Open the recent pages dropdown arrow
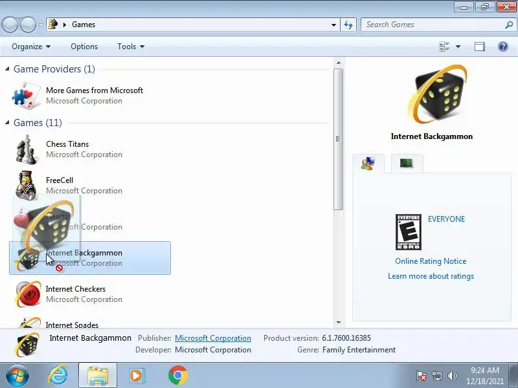Image resolution: width=518 pixels, height=388 pixels. click(41, 25)
